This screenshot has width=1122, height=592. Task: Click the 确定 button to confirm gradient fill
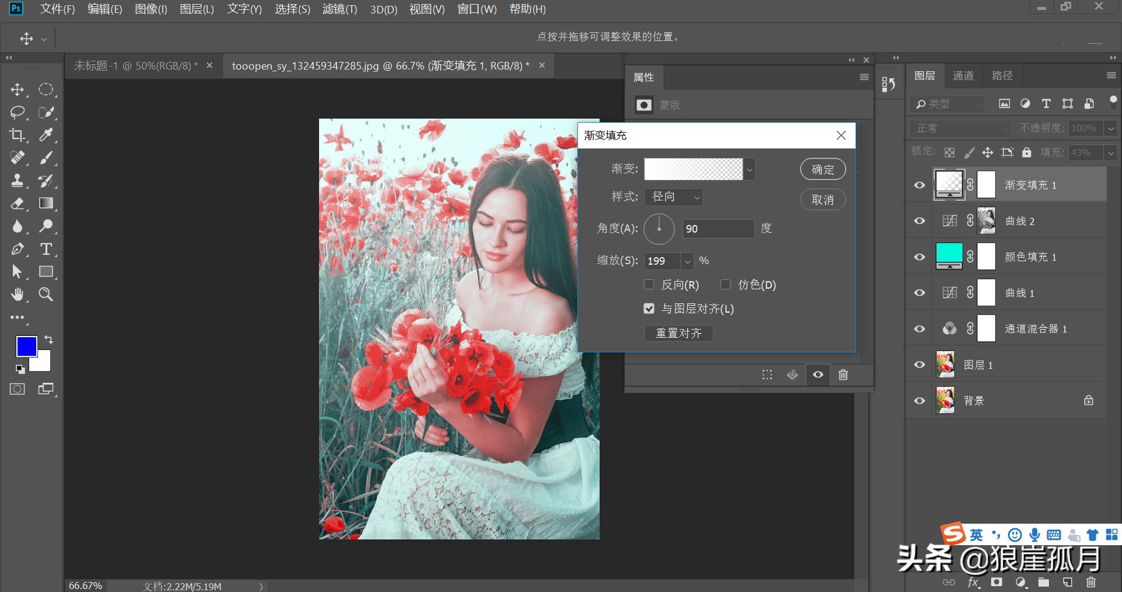822,169
